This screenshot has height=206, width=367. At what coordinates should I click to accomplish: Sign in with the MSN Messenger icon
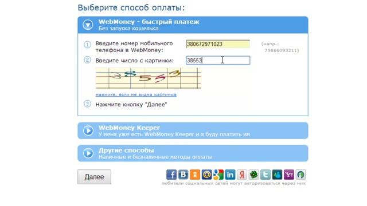click(x=277, y=175)
